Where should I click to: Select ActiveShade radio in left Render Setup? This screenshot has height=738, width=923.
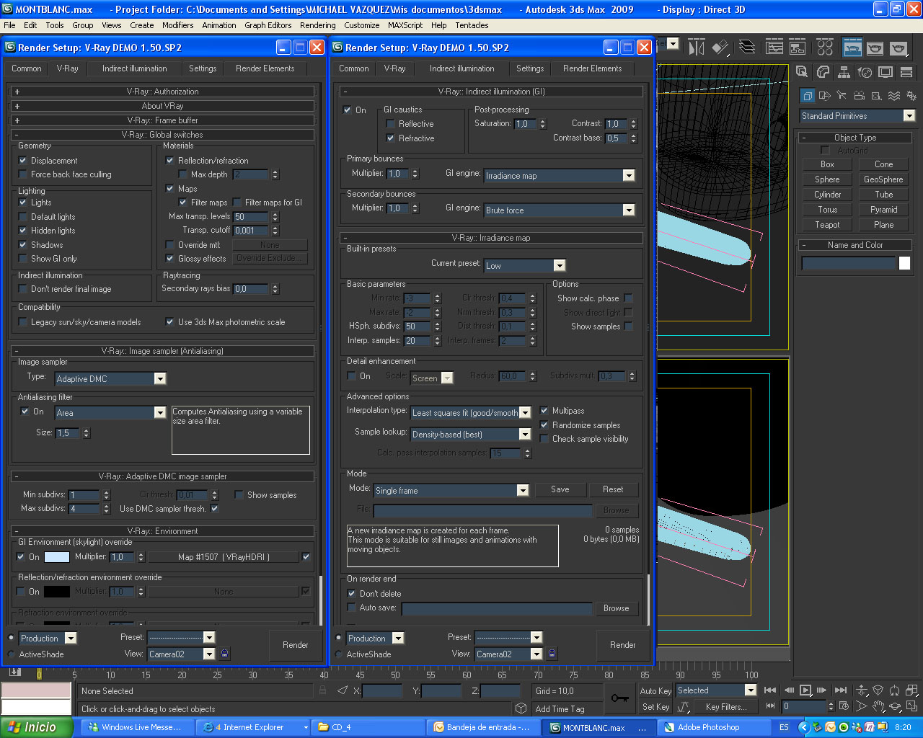tap(12, 654)
